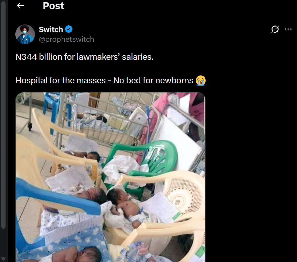Click the vertical scrollbar thumb
The height and width of the screenshot is (262, 297).
click(x=4, y=114)
